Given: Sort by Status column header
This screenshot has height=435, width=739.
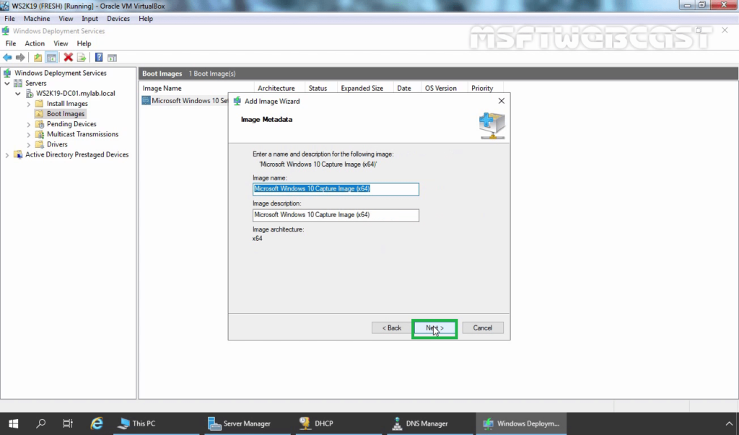Looking at the screenshot, I should [x=320, y=88].
